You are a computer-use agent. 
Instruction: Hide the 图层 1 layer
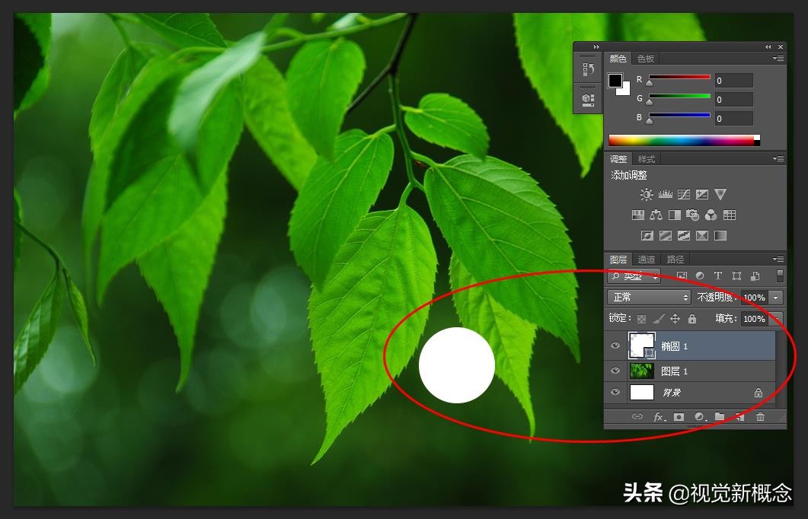tap(615, 370)
